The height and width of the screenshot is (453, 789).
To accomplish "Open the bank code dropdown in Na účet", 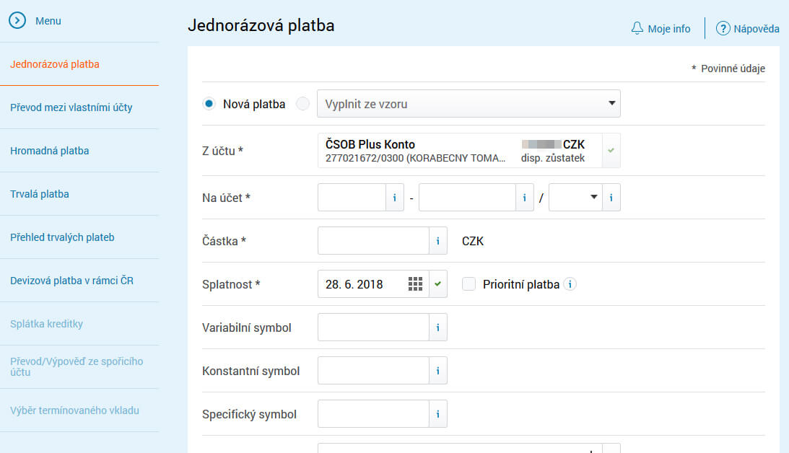I will pyautogui.click(x=575, y=197).
